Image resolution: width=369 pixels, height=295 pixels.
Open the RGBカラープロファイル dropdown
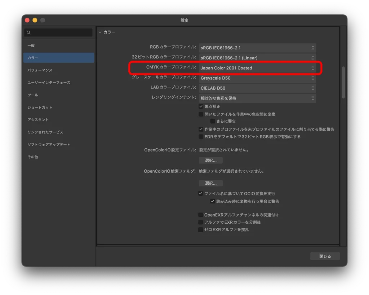[x=257, y=47]
